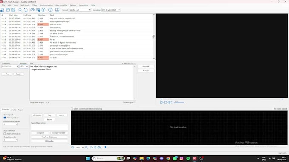The image size is (289, 162).
Task: Click Next > button under start time
Action: click(x=18, y=74)
